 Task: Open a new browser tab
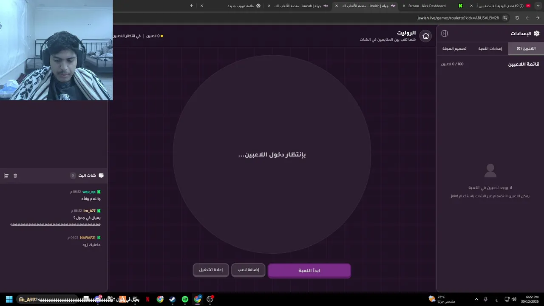pyautogui.click(x=191, y=6)
